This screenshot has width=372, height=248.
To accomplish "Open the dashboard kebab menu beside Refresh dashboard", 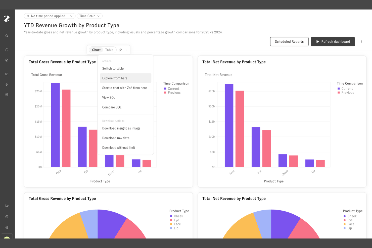I will coord(362,42).
